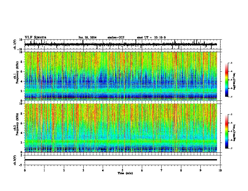Click time axis tick label "8"
Screen dimensions: 248x191
coord(181,170)
